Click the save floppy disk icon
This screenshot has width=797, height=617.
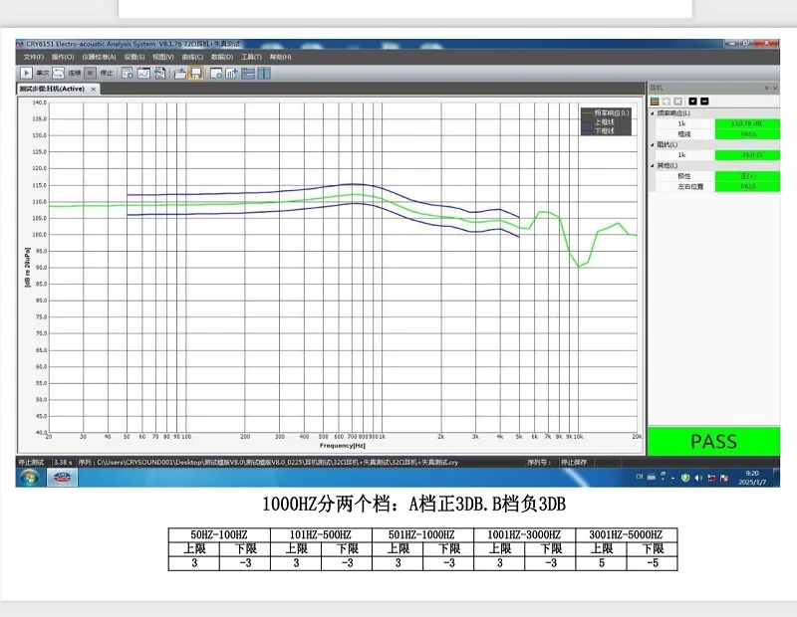196,73
